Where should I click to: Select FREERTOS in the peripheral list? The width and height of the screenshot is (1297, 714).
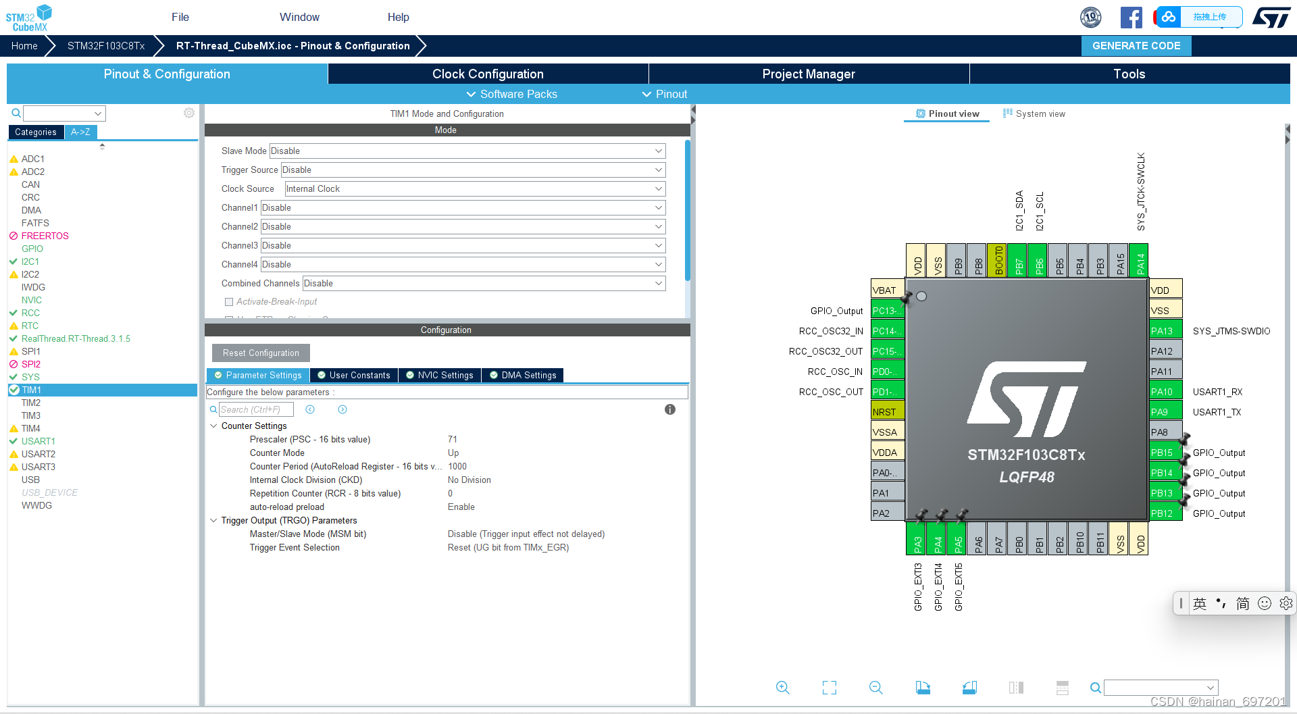pyautogui.click(x=45, y=236)
